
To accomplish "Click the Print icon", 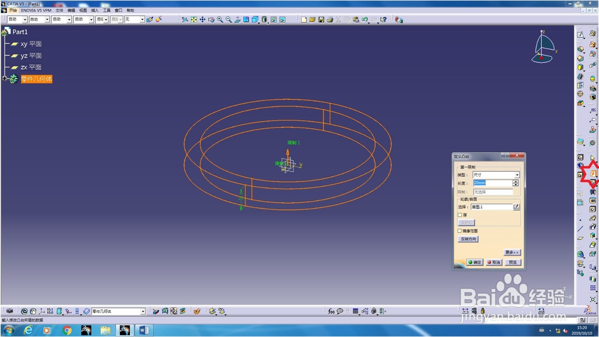I will 330,20.
